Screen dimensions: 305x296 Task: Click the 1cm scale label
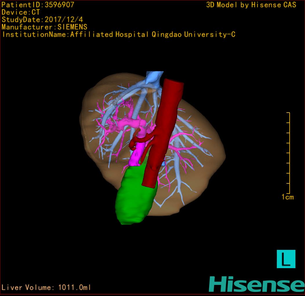click(288, 197)
